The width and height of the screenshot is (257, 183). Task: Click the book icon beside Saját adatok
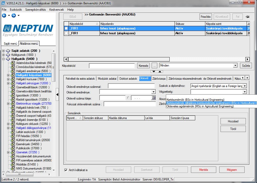(8, 51)
